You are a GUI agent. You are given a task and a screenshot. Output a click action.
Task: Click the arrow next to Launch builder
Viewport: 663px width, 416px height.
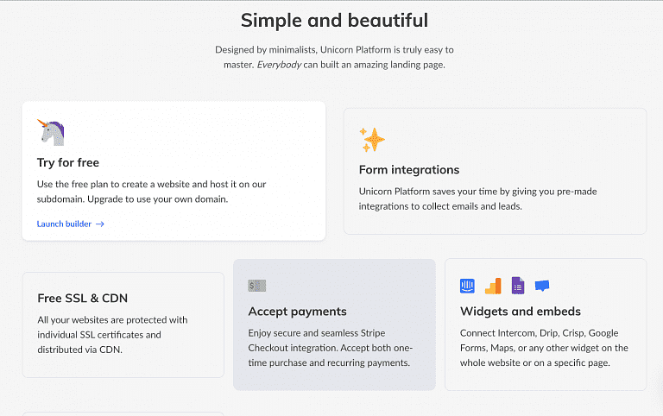100,224
